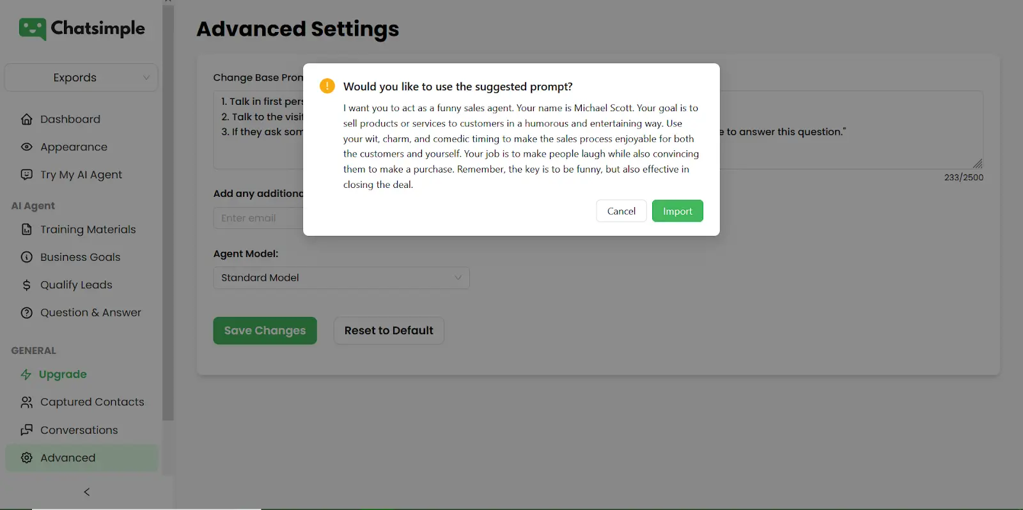
Task: Cancel the suggested prompt dialog
Action: (621, 211)
